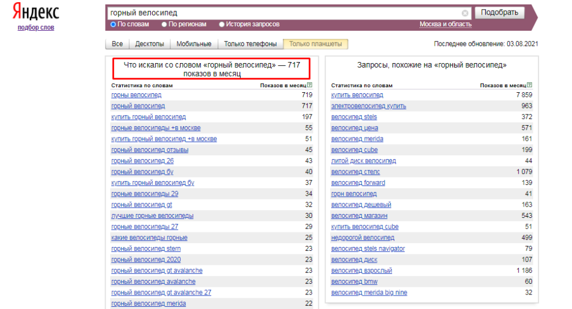Open the 'горный велосипед avalanche' link
The image size is (572, 309).
pos(153,281)
